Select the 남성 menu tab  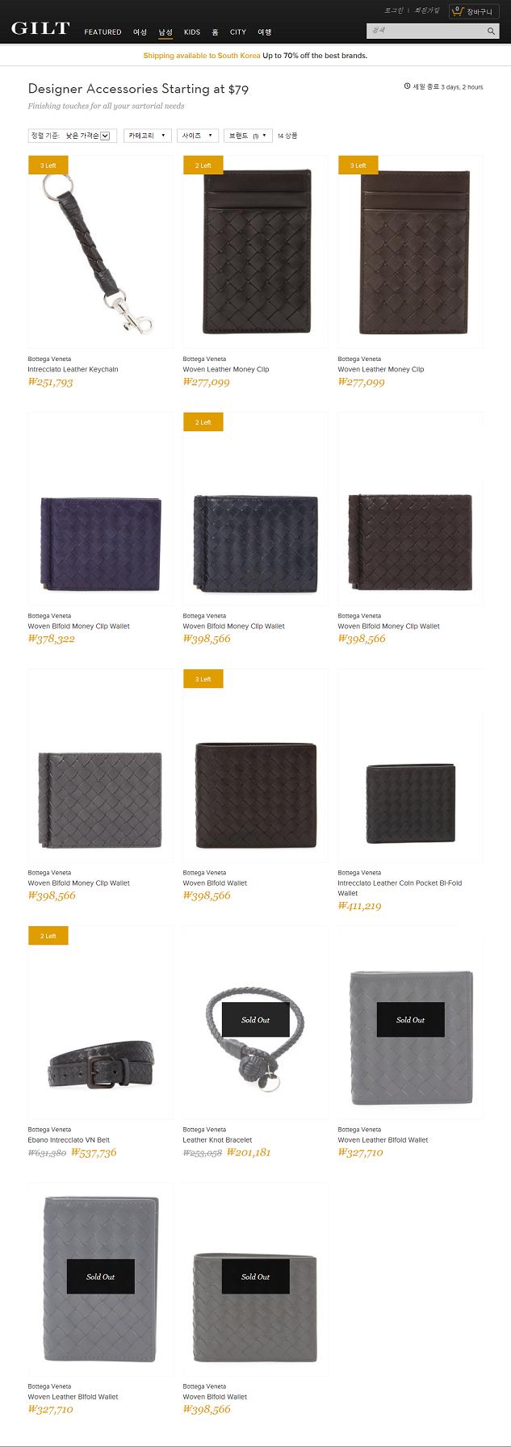point(165,32)
